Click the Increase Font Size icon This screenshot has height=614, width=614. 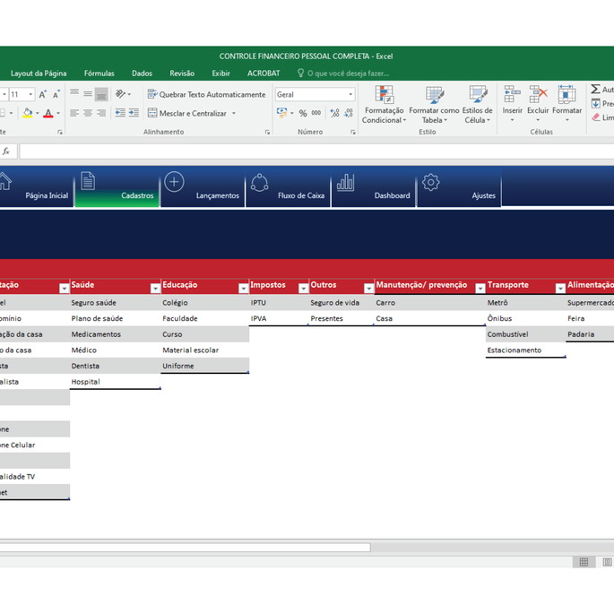pyautogui.click(x=43, y=94)
